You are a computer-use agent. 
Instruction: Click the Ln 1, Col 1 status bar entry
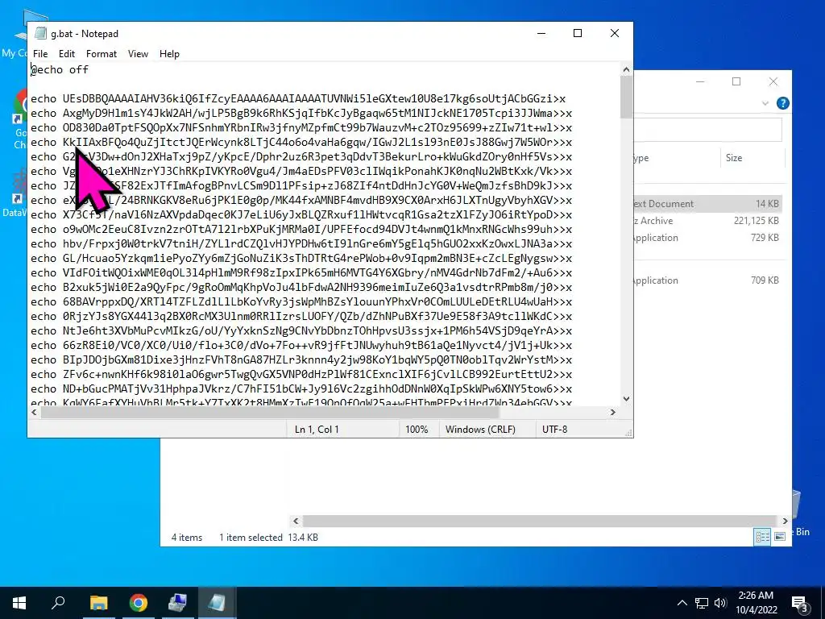317,430
